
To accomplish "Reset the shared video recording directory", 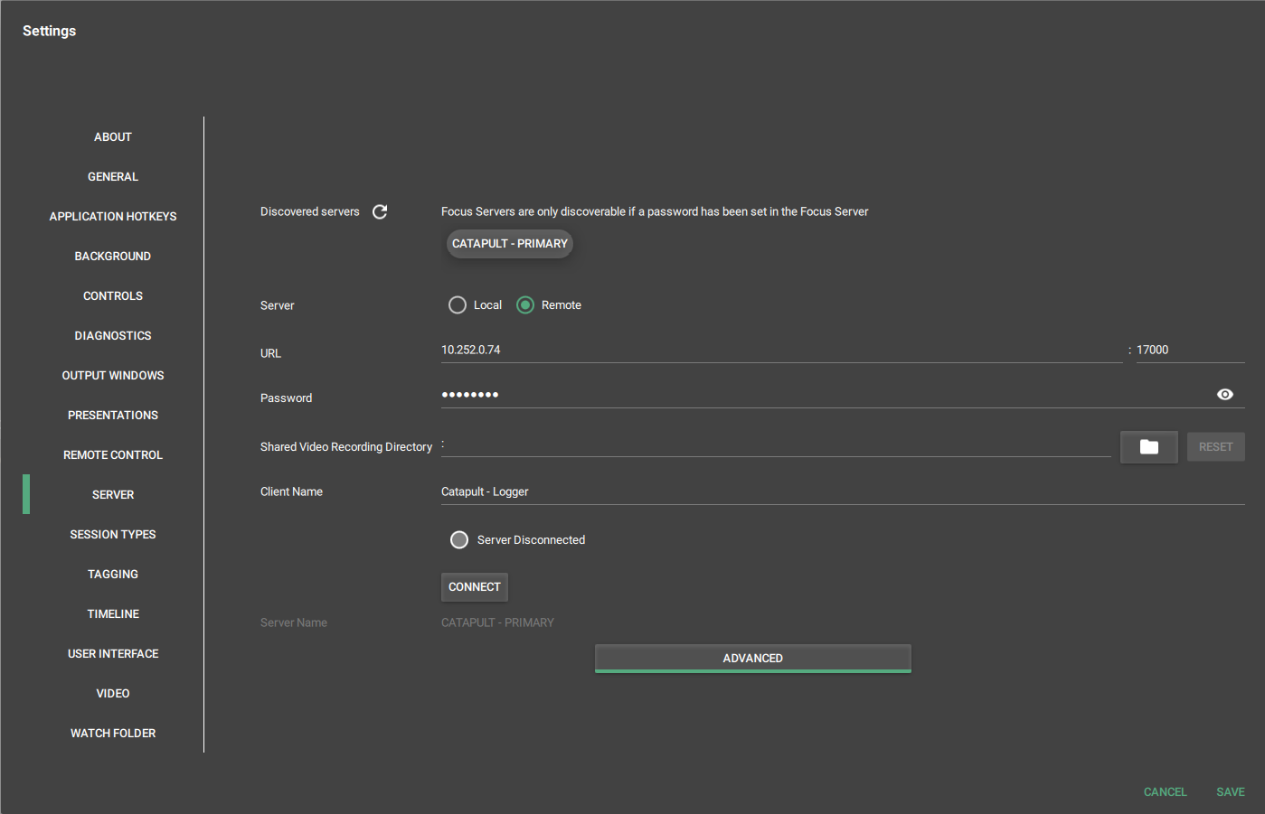I will point(1215,447).
